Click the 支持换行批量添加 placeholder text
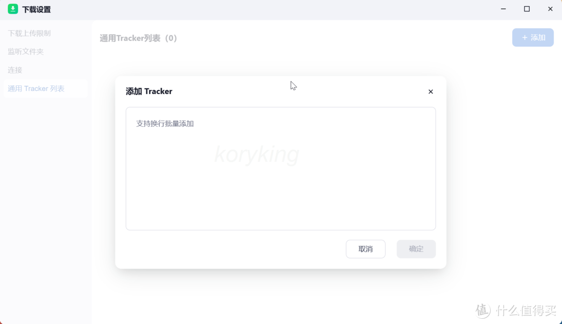Viewport: 562px width, 324px height. pyautogui.click(x=165, y=123)
